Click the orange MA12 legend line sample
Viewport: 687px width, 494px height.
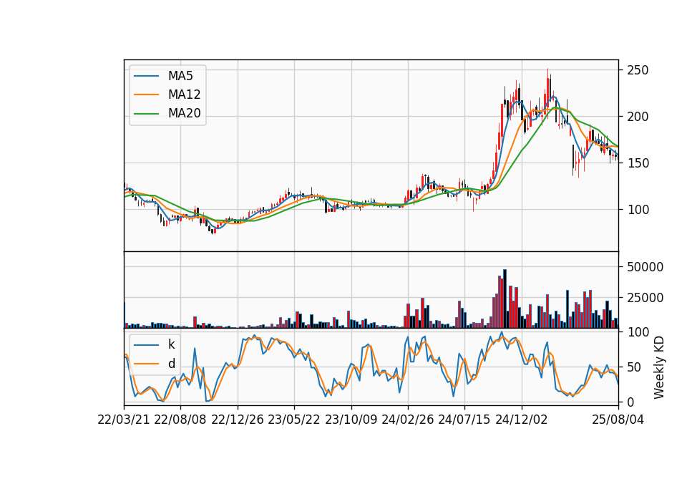146,95
